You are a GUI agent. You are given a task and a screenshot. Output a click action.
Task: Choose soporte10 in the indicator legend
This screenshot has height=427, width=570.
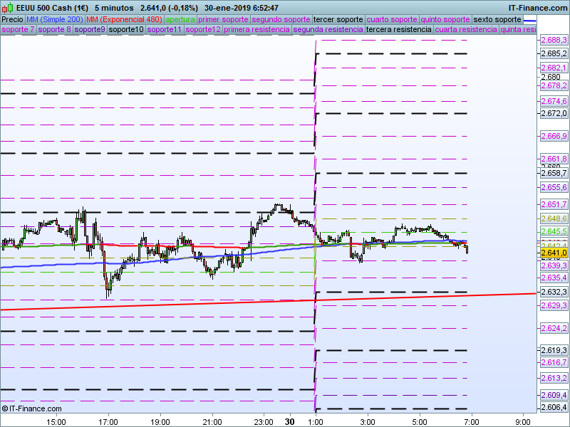click(126, 30)
